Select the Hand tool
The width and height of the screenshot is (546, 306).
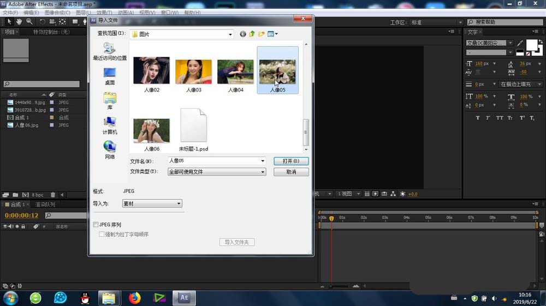pos(19,22)
